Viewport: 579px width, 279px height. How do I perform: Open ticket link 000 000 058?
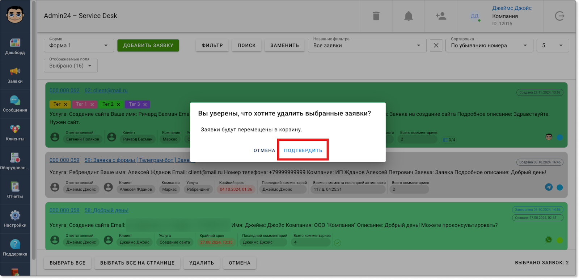point(64,210)
